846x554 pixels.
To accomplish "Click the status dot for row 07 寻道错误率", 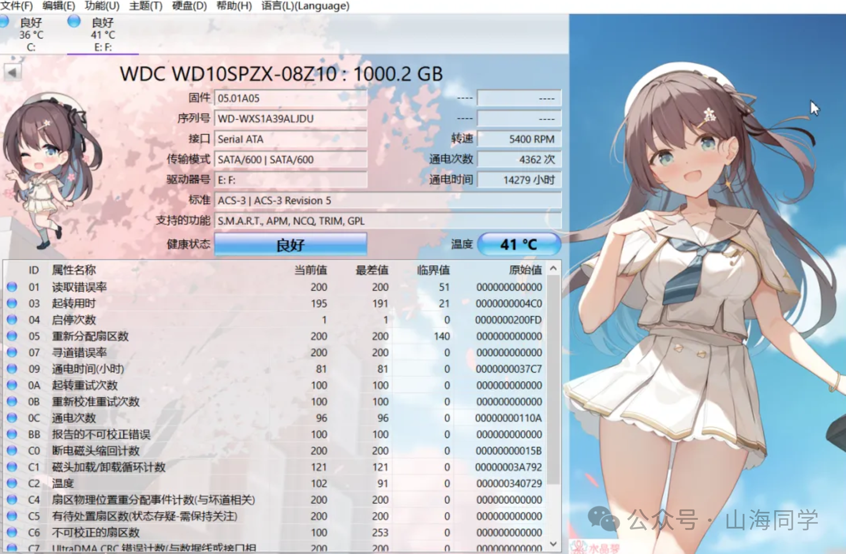I will tap(12, 352).
